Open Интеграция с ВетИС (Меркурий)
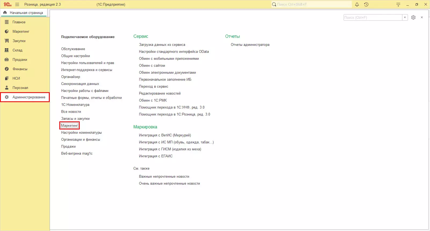 [165, 135]
